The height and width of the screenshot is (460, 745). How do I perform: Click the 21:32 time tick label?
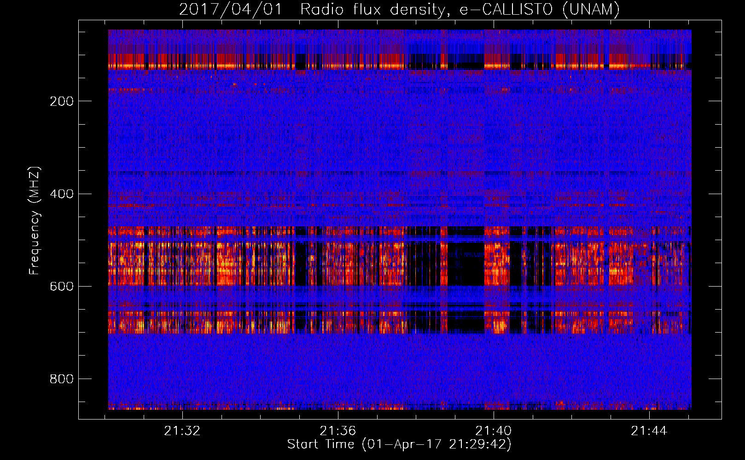click(x=182, y=431)
